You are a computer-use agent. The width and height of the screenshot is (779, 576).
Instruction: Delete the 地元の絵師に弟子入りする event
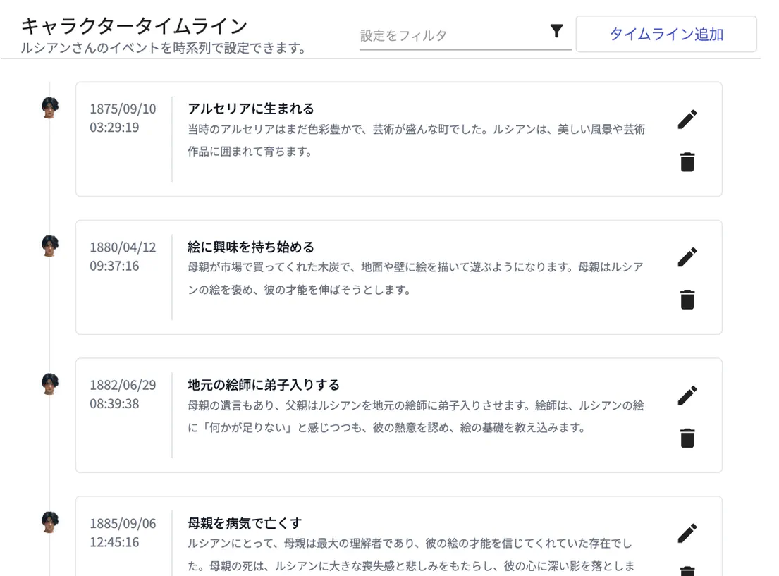(x=687, y=438)
